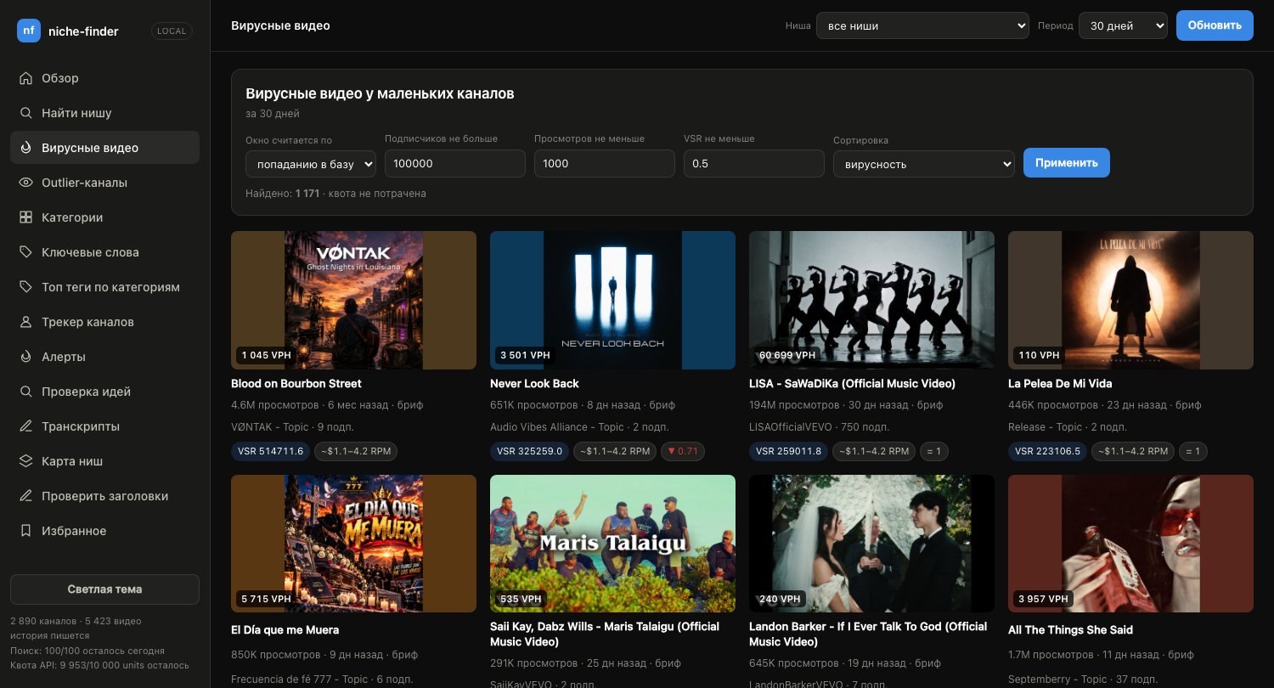
Task: Click the 2 890 каналов status line
Action: click(76, 621)
